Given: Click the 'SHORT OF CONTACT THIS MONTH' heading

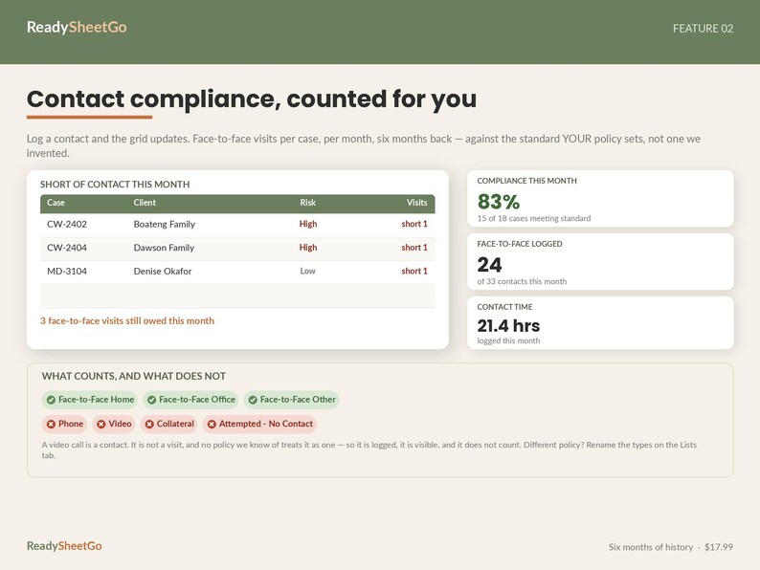Looking at the screenshot, I should 115,185.
